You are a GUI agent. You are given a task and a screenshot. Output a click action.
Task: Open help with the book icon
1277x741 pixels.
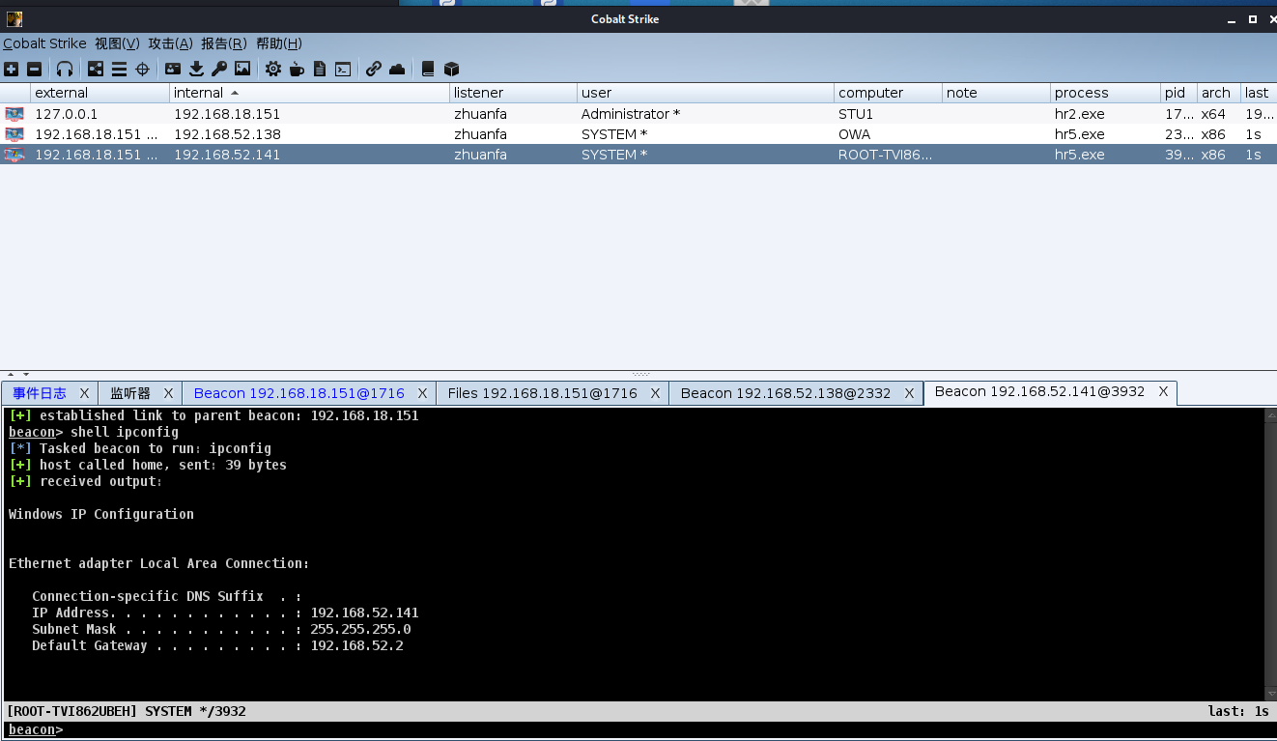point(428,69)
